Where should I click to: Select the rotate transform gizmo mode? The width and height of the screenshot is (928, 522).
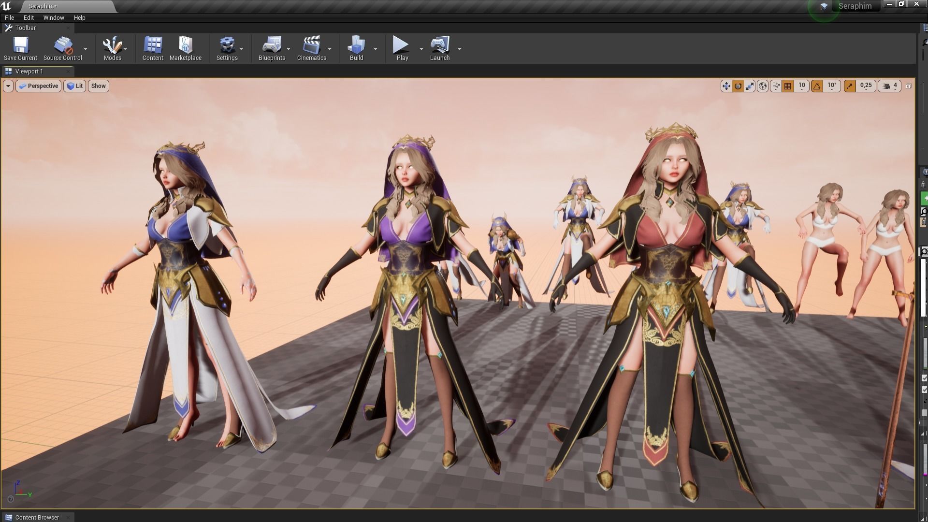[738, 86]
